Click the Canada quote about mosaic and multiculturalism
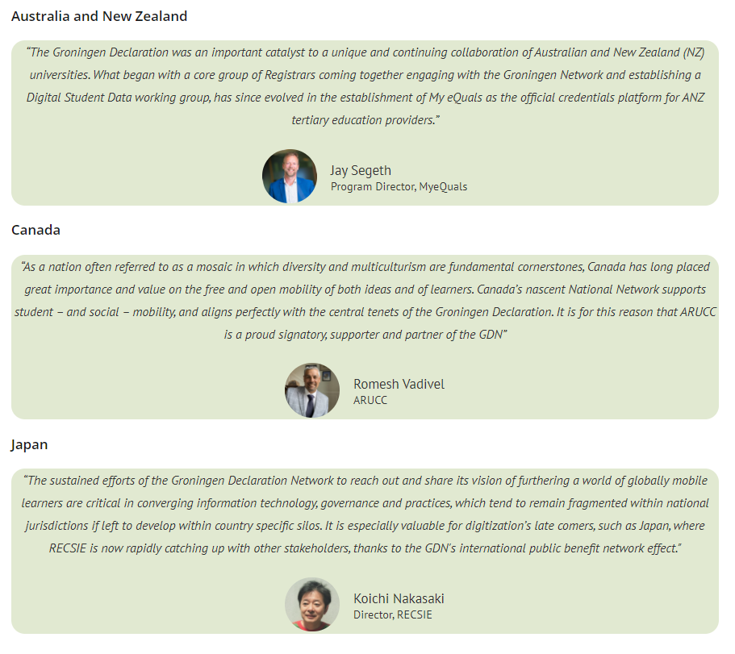The image size is (735, 654). tap(365, 301)
